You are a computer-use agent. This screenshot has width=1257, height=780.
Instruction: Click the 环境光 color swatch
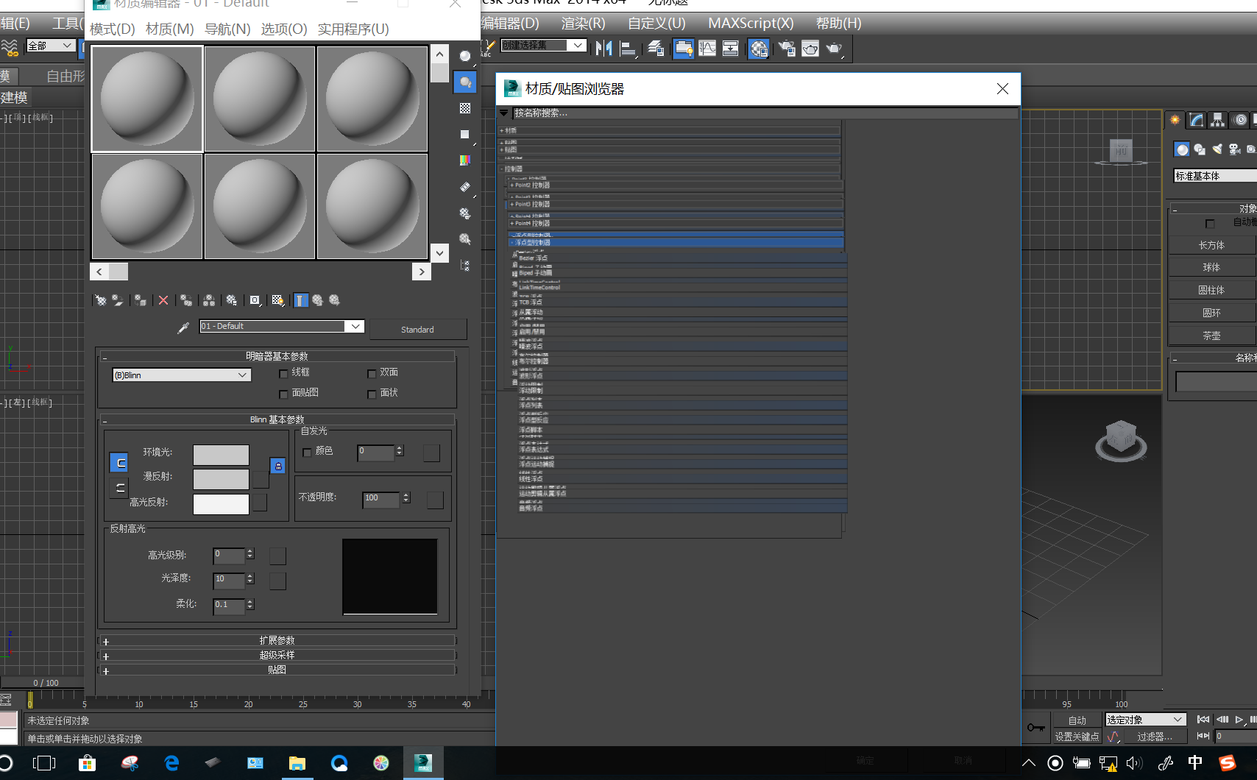[x=221, y=455]
